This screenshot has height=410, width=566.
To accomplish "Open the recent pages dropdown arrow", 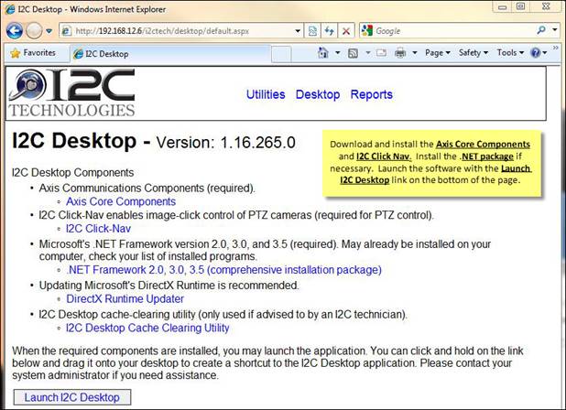I will click(49, 31).
